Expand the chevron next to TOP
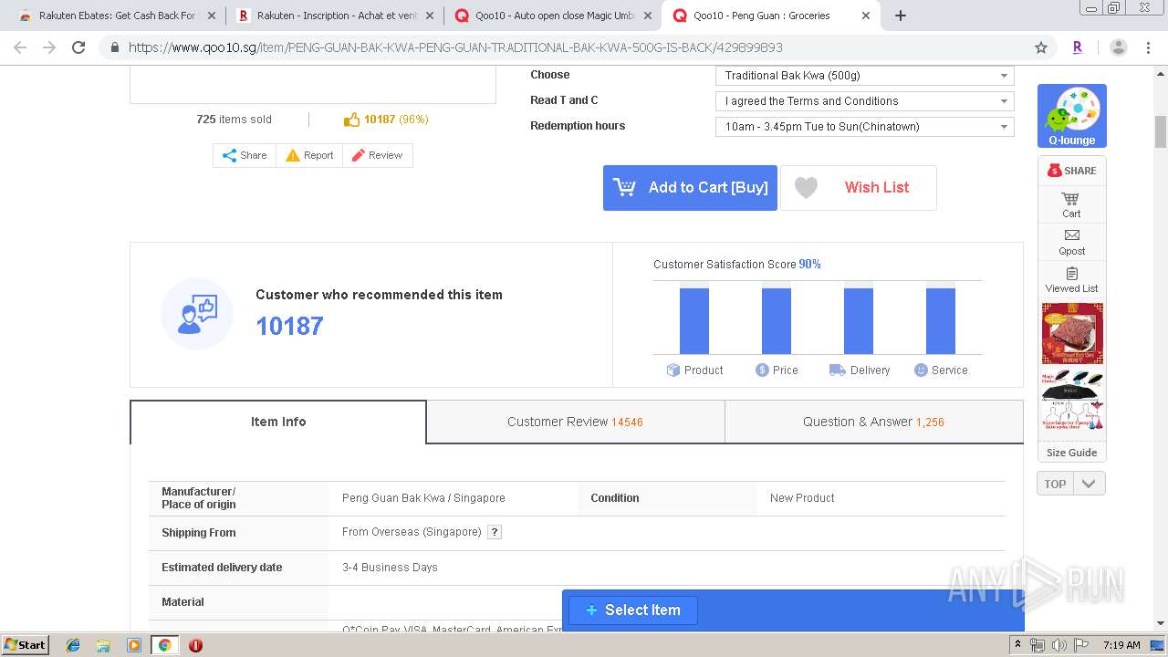Image resolution: width=1168 pixels, height=657 pixels. [1089, 484]
